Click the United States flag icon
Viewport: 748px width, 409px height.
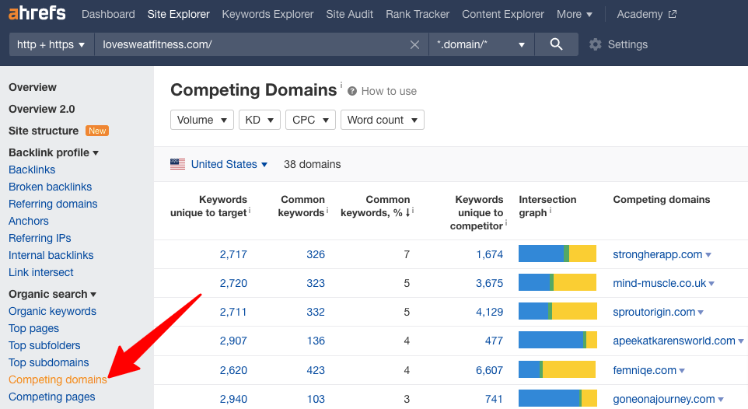pyautogui.click(x=177, y=164)
